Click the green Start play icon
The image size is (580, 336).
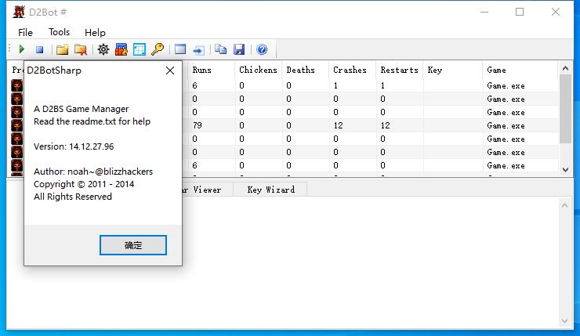click(22, 50)
